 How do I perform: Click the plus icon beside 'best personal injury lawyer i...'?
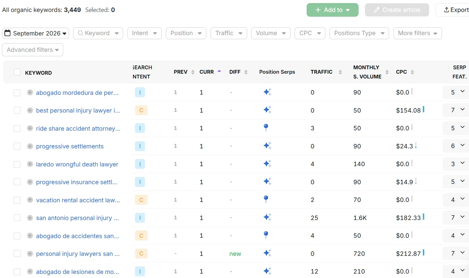(30, 110)
